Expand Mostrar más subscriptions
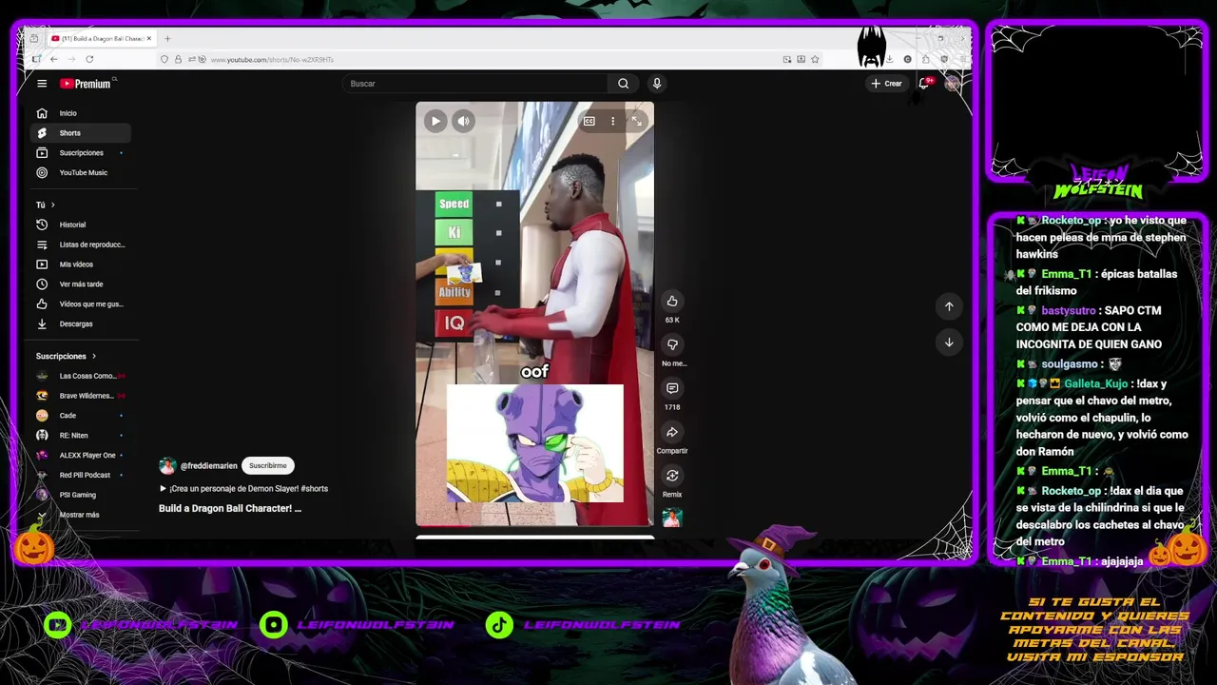 click(81, 515)
